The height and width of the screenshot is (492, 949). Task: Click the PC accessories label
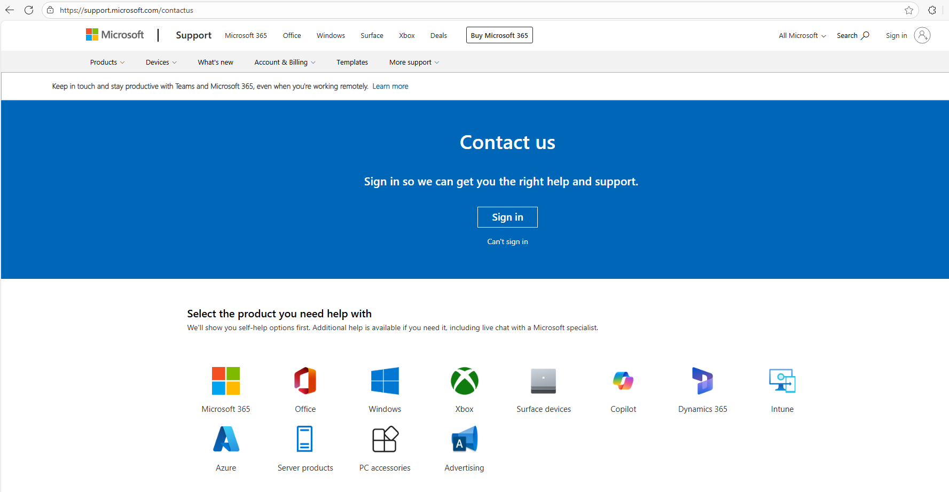(385, 468)
